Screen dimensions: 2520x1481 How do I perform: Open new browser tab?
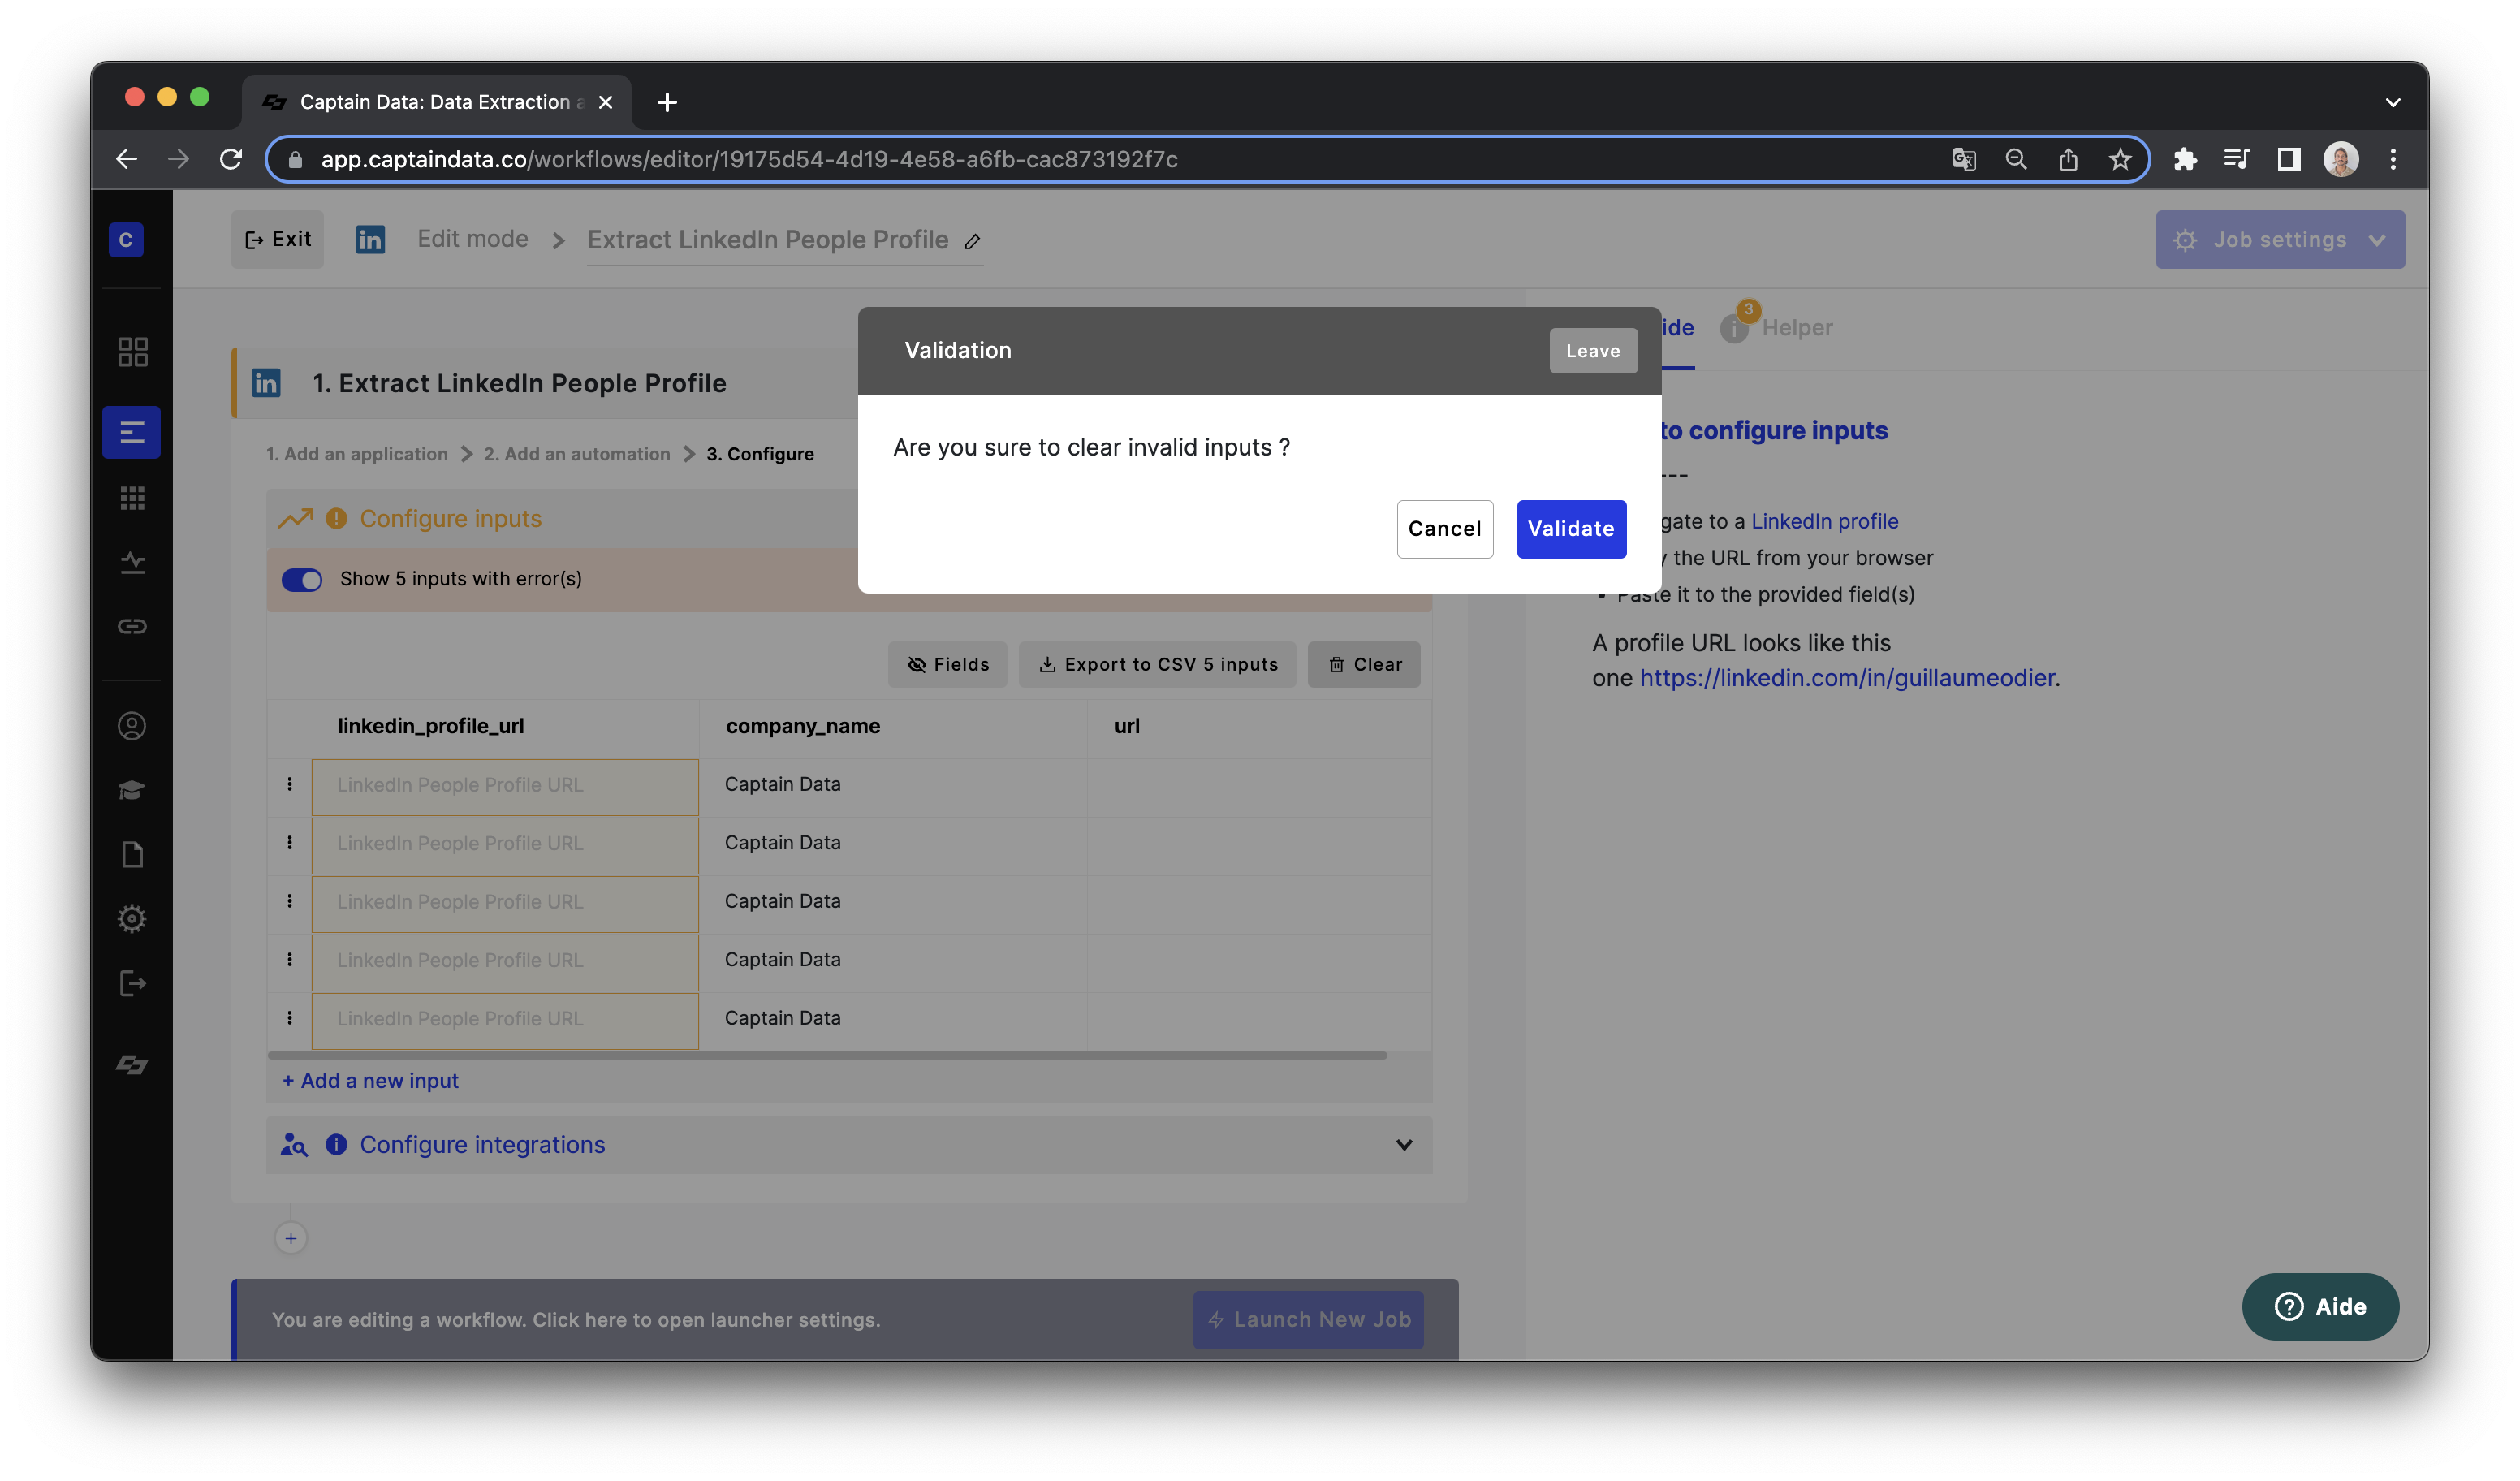tap(667, 102)
